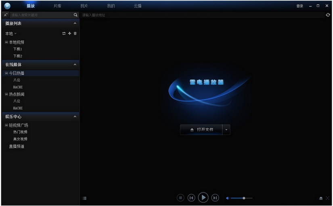This screenshot has width=333, height=206.
Task: Click the blue player logo icon
Action: pos(7,6)
